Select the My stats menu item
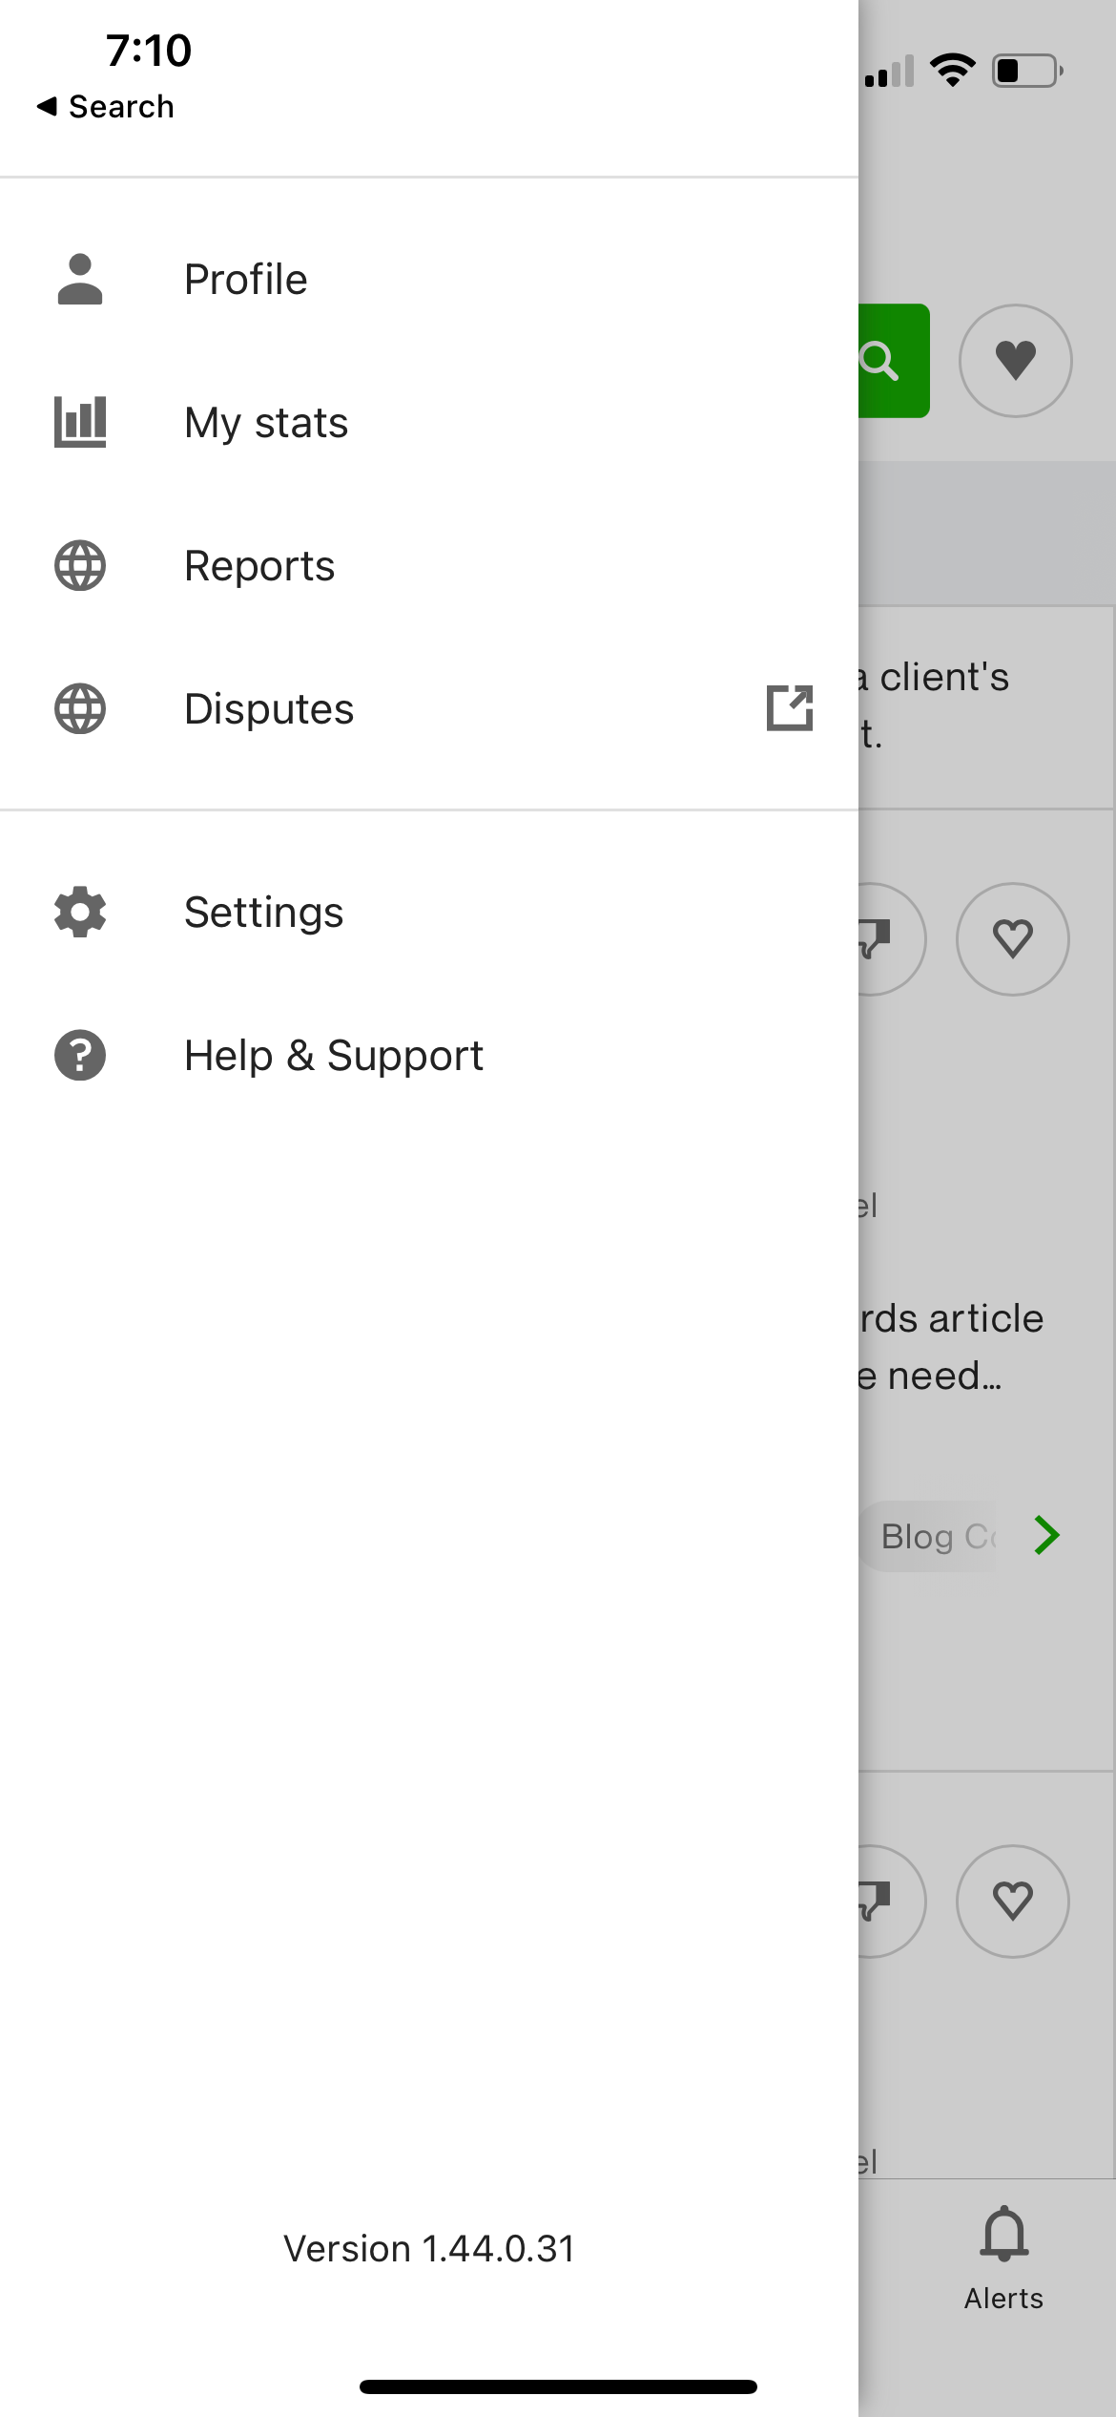The height and width of the screenshot is (2417, 1116). click(266, 422)
